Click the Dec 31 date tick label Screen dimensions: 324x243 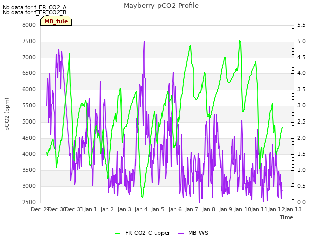[74, 210]
